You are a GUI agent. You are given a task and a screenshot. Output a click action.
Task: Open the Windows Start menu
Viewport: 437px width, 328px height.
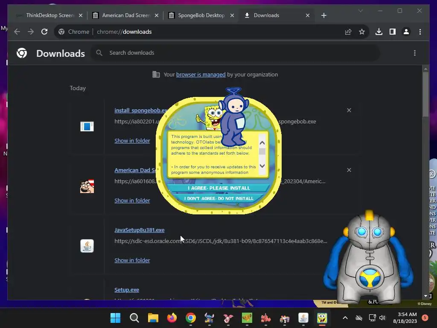coord(115,318)
